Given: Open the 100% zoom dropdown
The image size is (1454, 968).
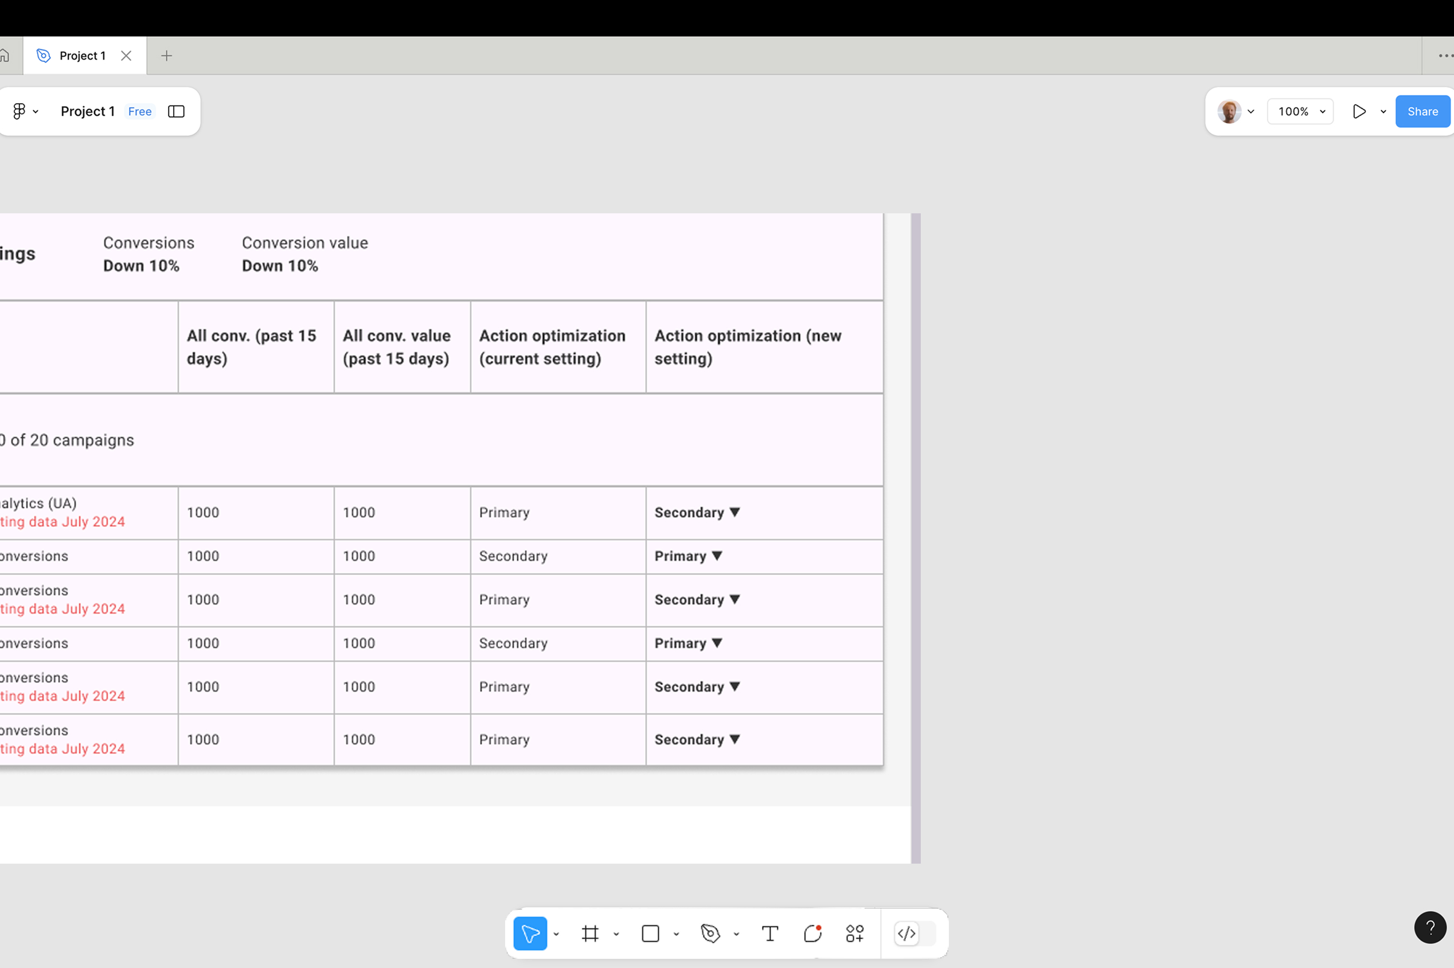Looking at the screenshot, I should tap(1301, 111).
